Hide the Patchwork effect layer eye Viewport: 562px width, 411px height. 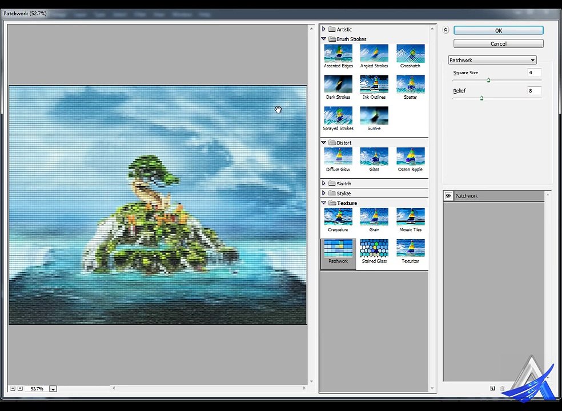(x=448, y=196)
